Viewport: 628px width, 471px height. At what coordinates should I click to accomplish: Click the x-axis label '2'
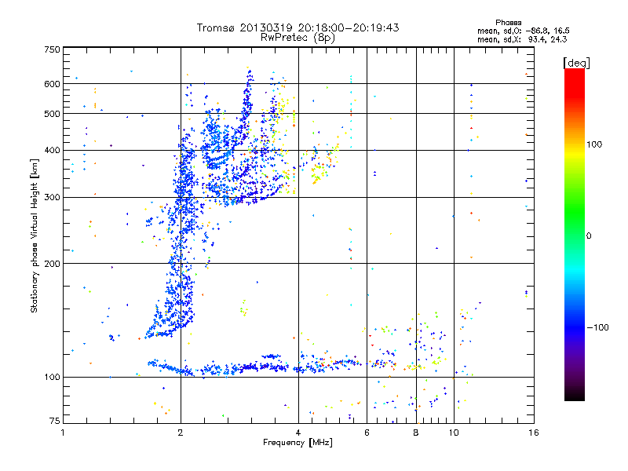[x=181, y=433]
